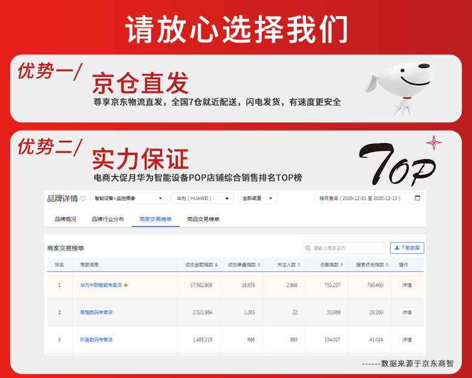
Task: Sort by 关注人数 column
Action: [x=289, y=265]
